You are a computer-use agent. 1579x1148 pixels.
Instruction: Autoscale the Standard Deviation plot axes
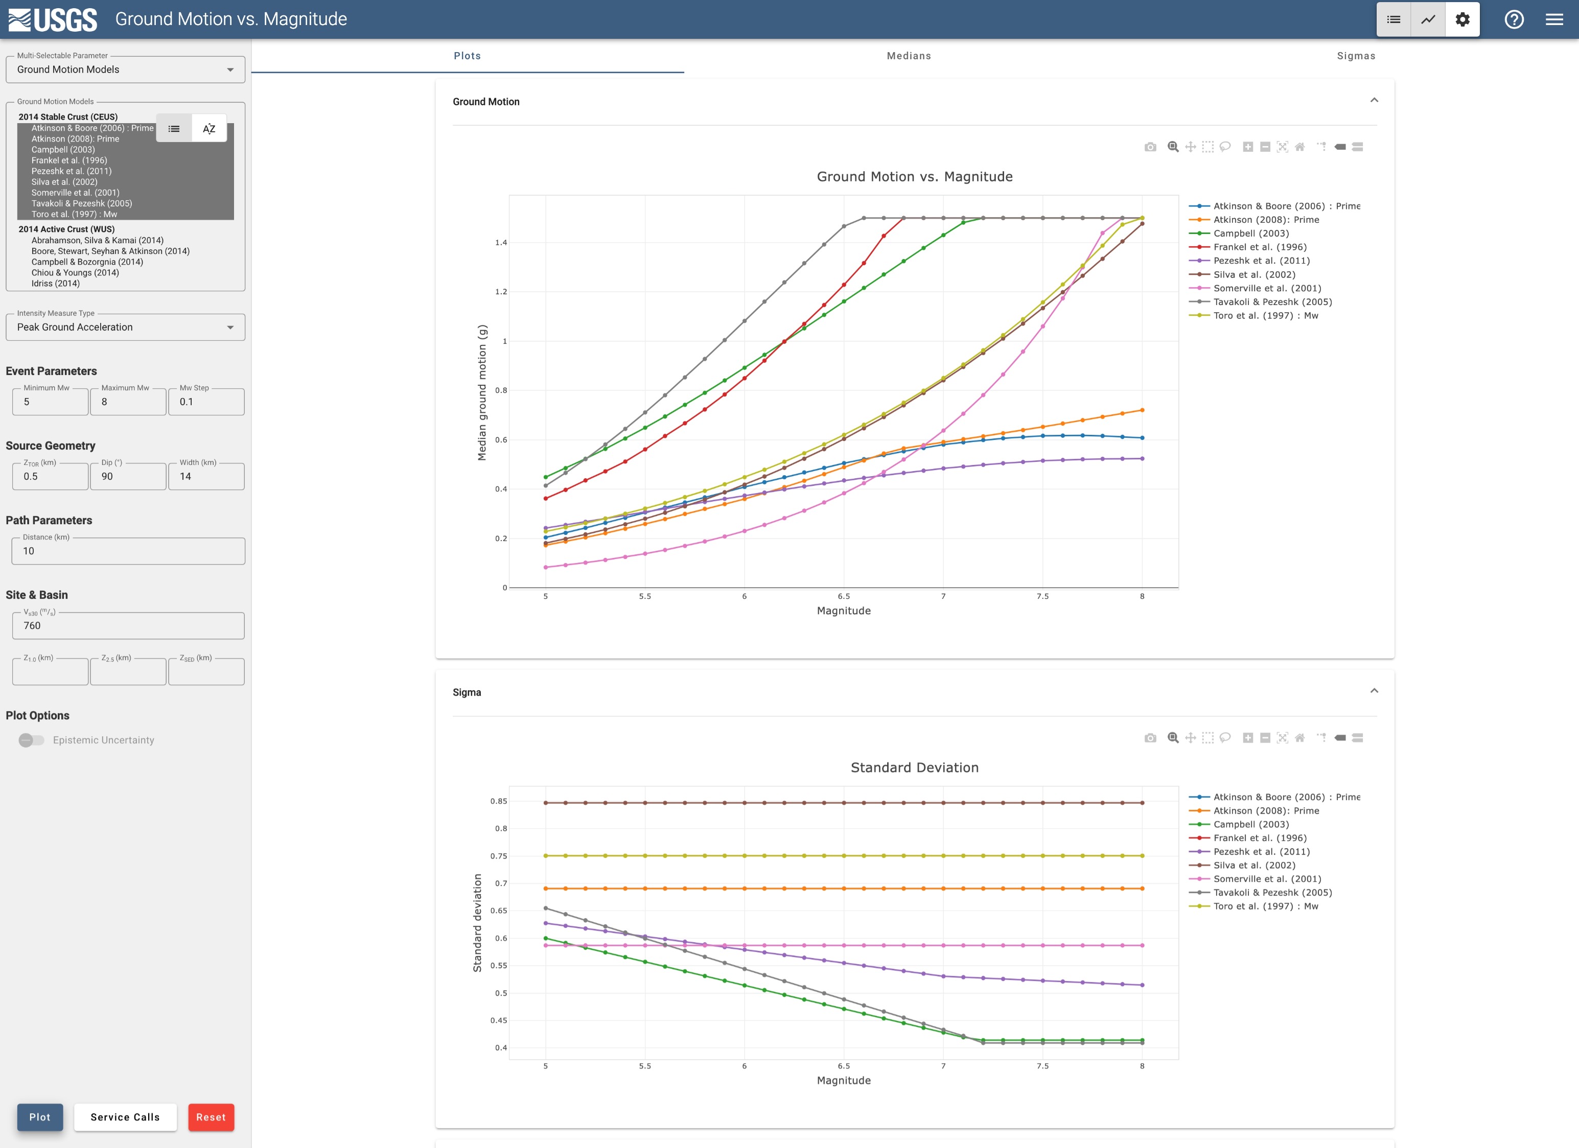[1283, 738]
